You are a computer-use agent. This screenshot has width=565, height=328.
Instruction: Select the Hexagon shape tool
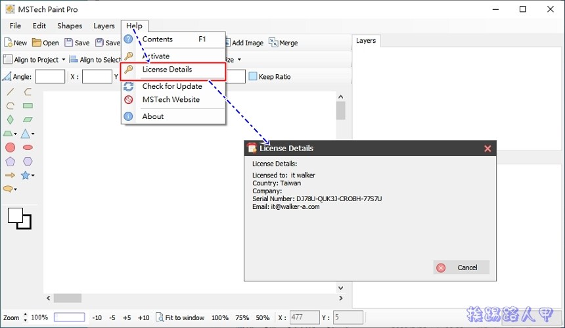[x=28, y=162]
